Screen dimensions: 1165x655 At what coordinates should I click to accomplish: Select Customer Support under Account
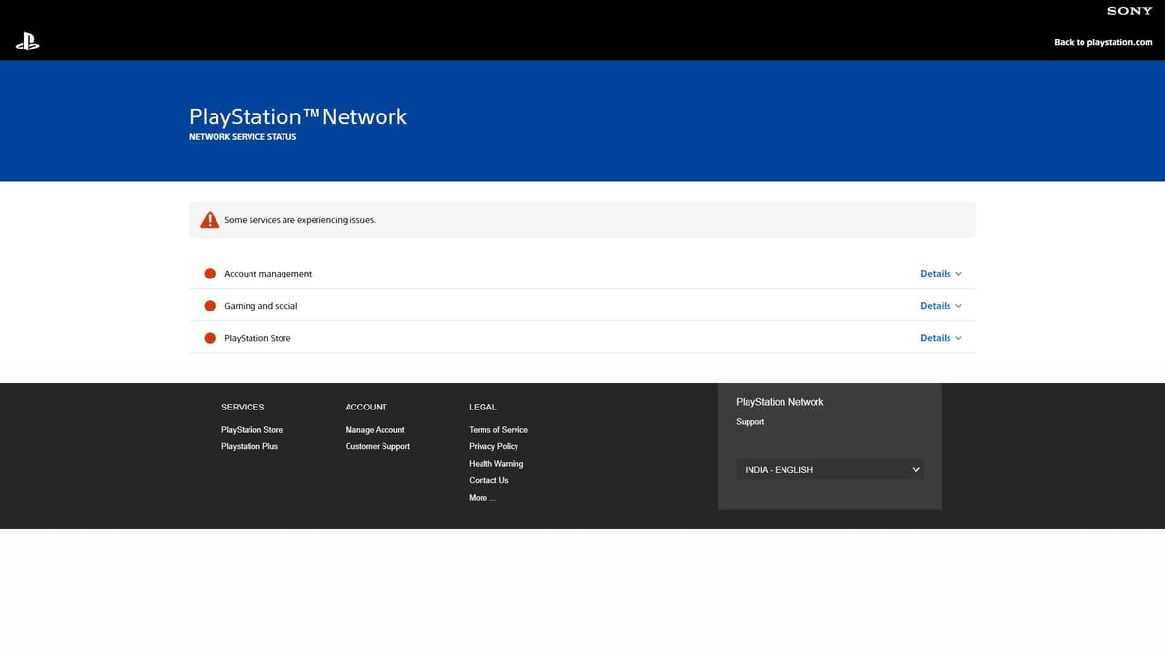[x=377, y=446]
